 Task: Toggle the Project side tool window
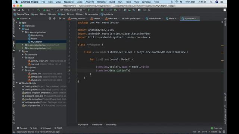pos(14,46)
